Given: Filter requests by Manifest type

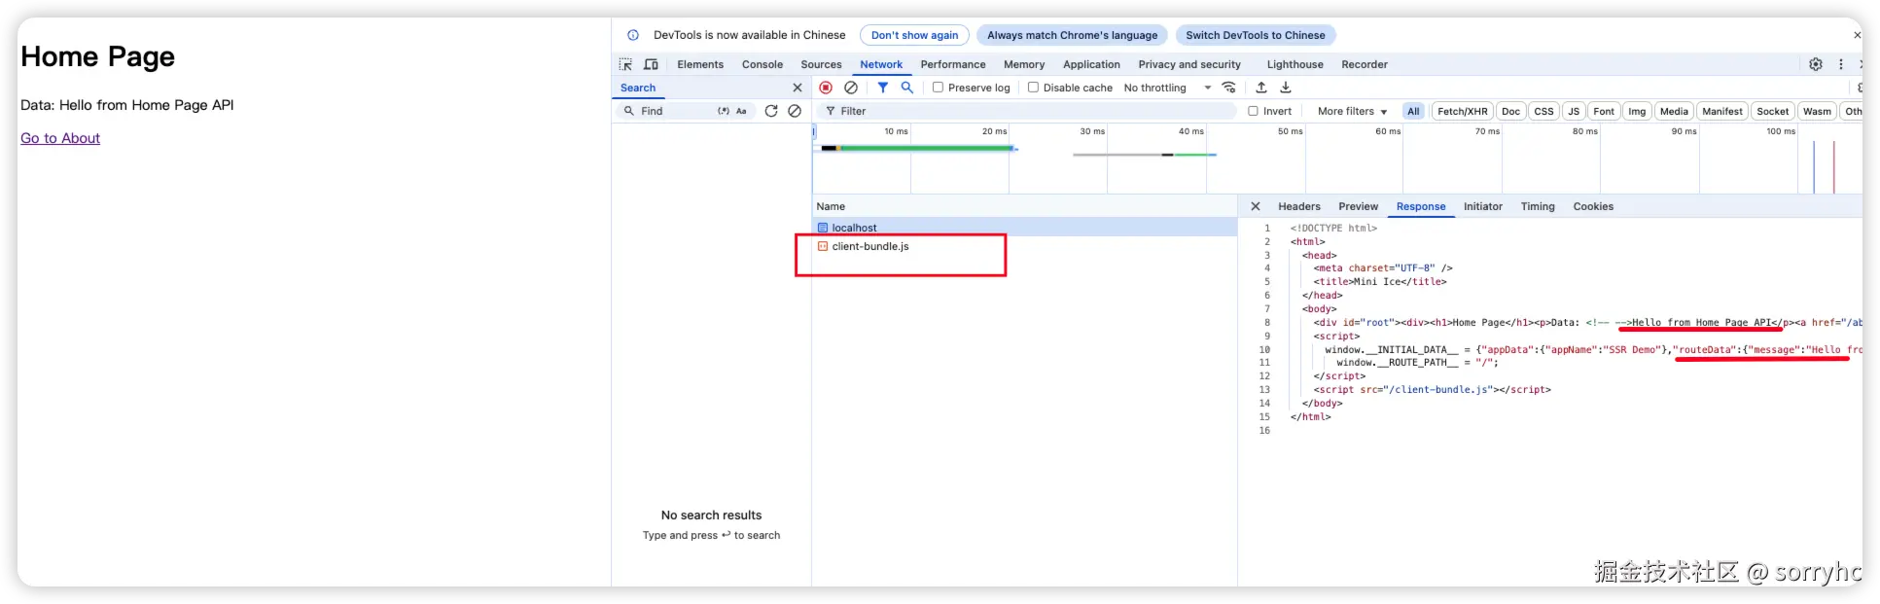Looking at the screenshot, I should 1722,111.
